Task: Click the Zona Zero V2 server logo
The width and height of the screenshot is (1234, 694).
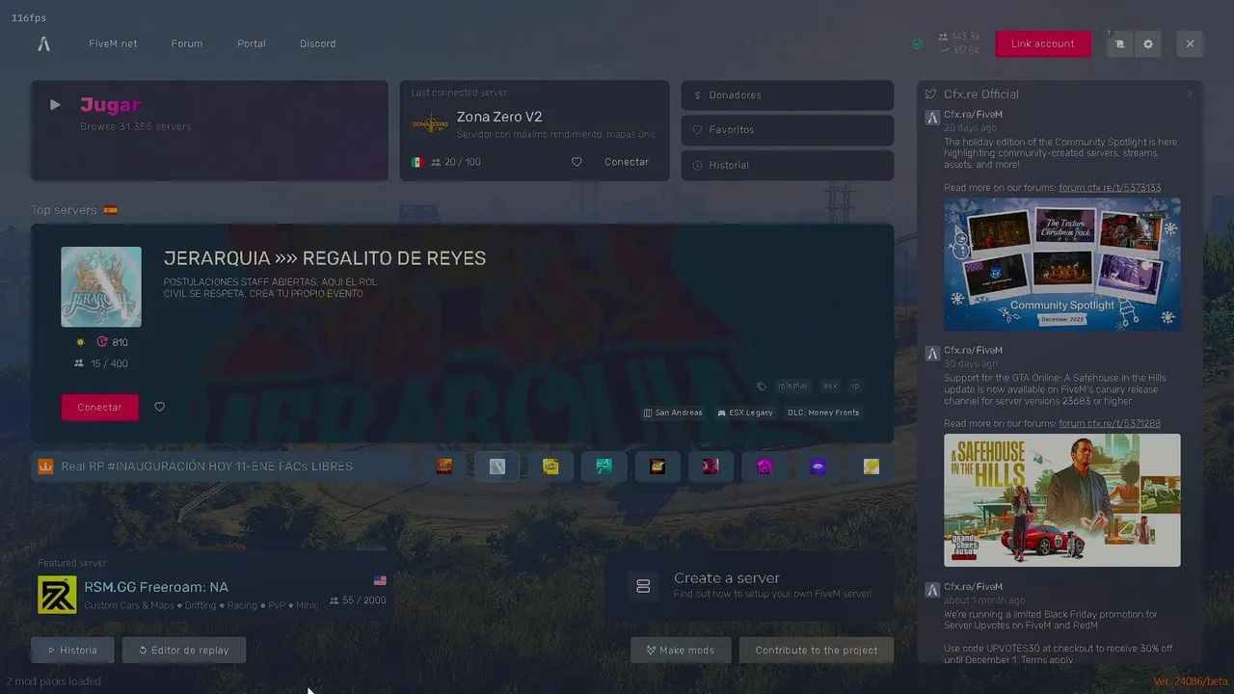Action: (x=430, y=124)
